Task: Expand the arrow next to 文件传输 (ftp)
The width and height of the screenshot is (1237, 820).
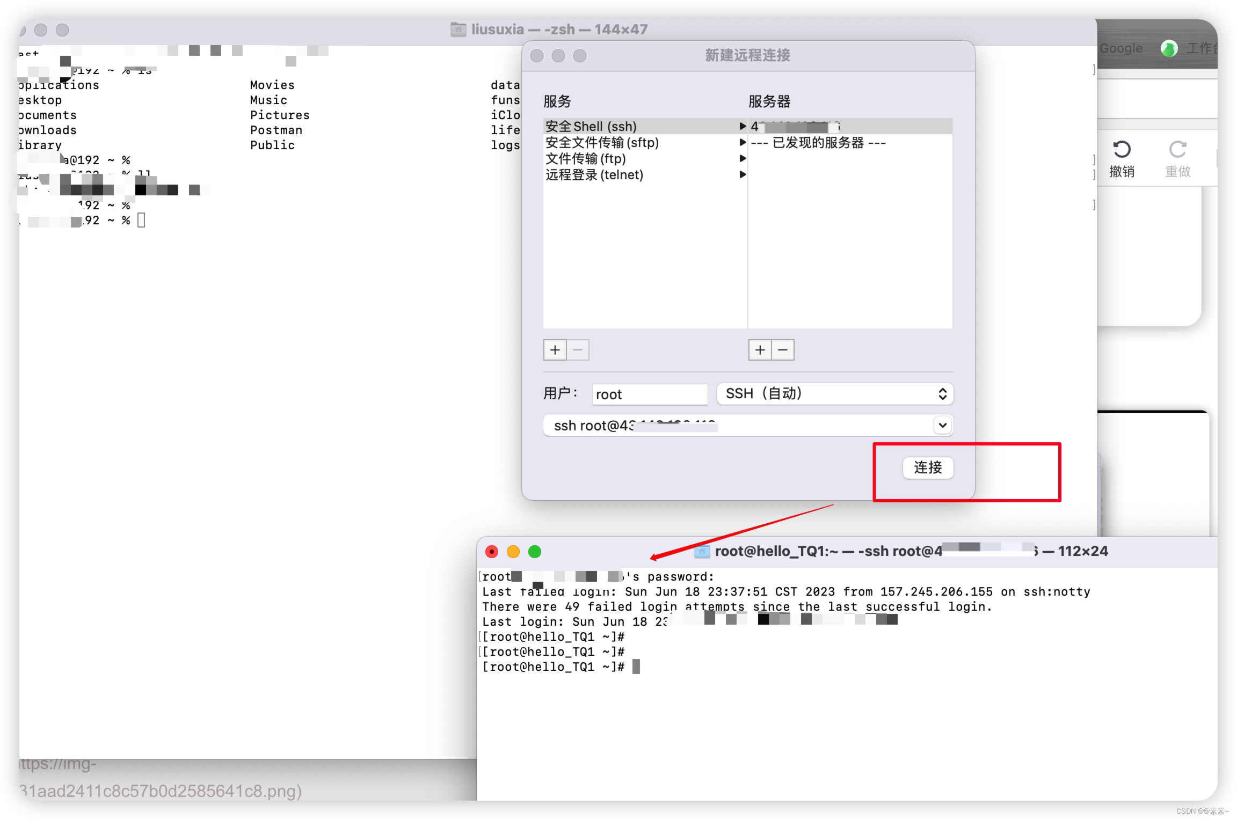Action: (743, 158)
